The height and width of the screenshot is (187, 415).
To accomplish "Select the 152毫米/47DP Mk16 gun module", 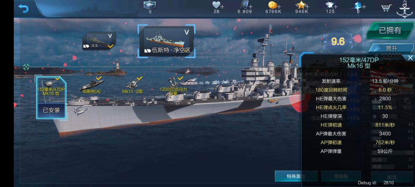I will click(51, 86).
